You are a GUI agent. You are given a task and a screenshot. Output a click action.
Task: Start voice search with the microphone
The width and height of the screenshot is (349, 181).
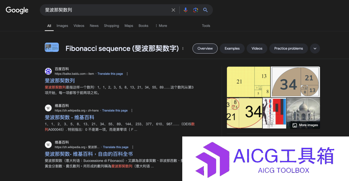tap(185, 10)
